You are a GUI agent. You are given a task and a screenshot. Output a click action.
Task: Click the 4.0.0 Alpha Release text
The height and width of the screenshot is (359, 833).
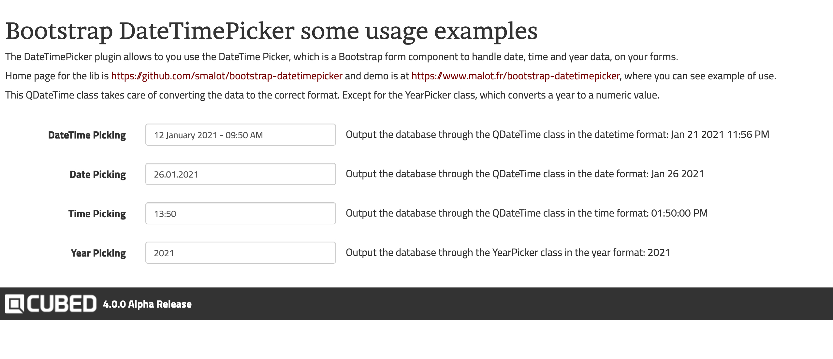147,304
